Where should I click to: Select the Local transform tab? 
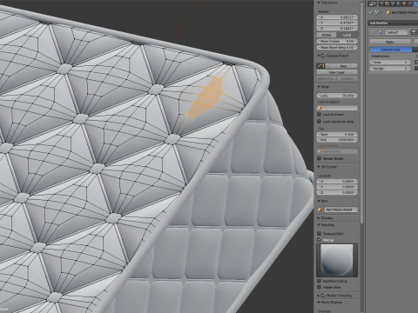(x=347, y=35)
